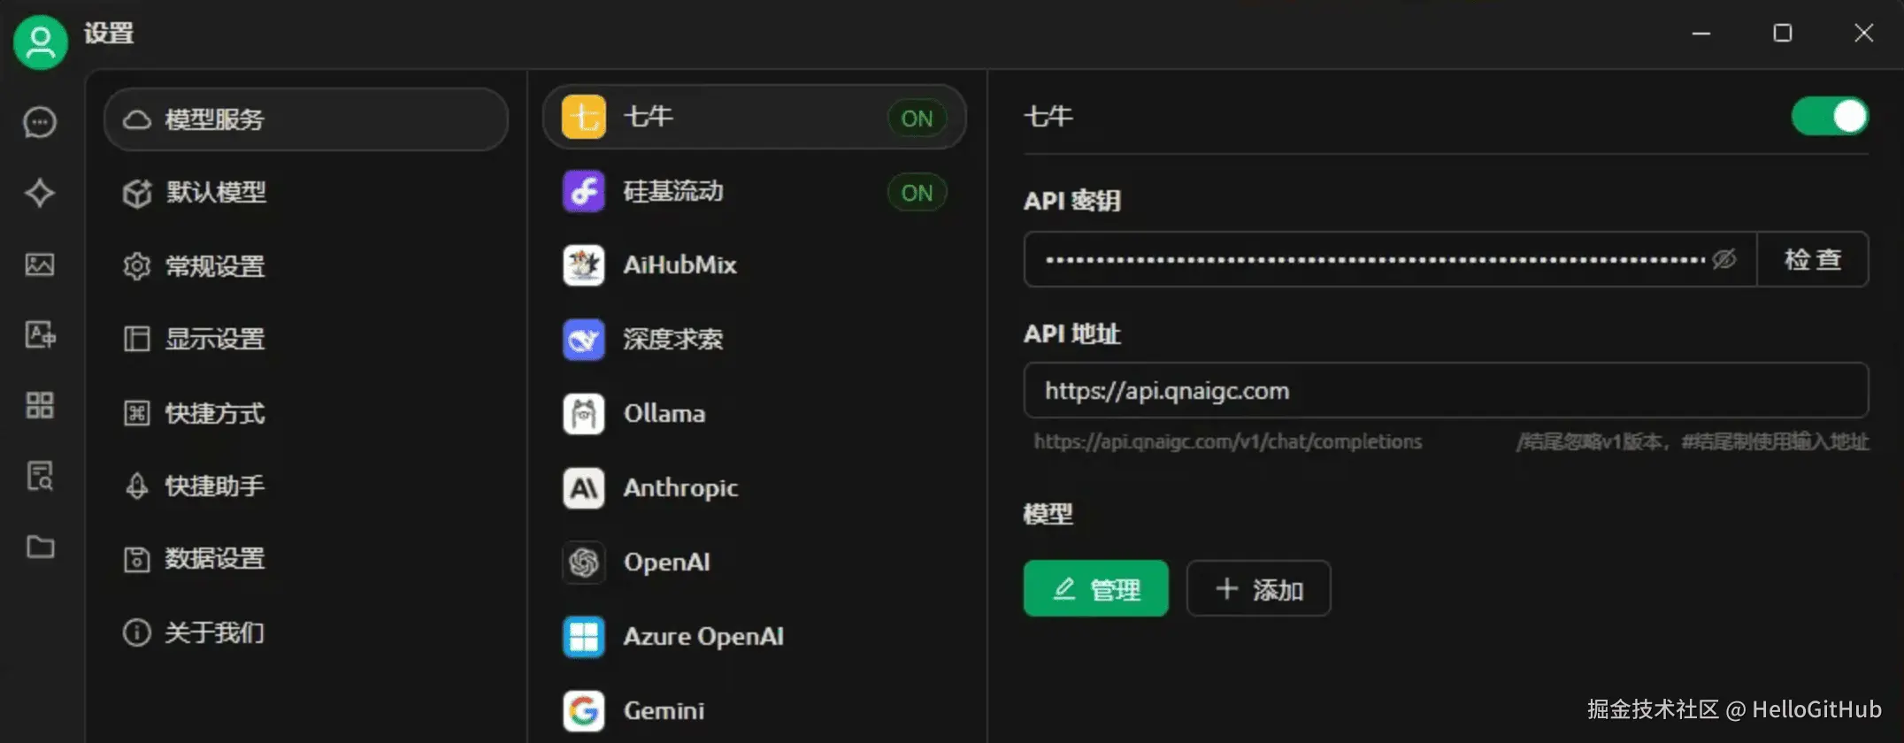Select the Azure OpenAI provider logo
Screen dimensions: 1904x743
[x=584, y=637]
